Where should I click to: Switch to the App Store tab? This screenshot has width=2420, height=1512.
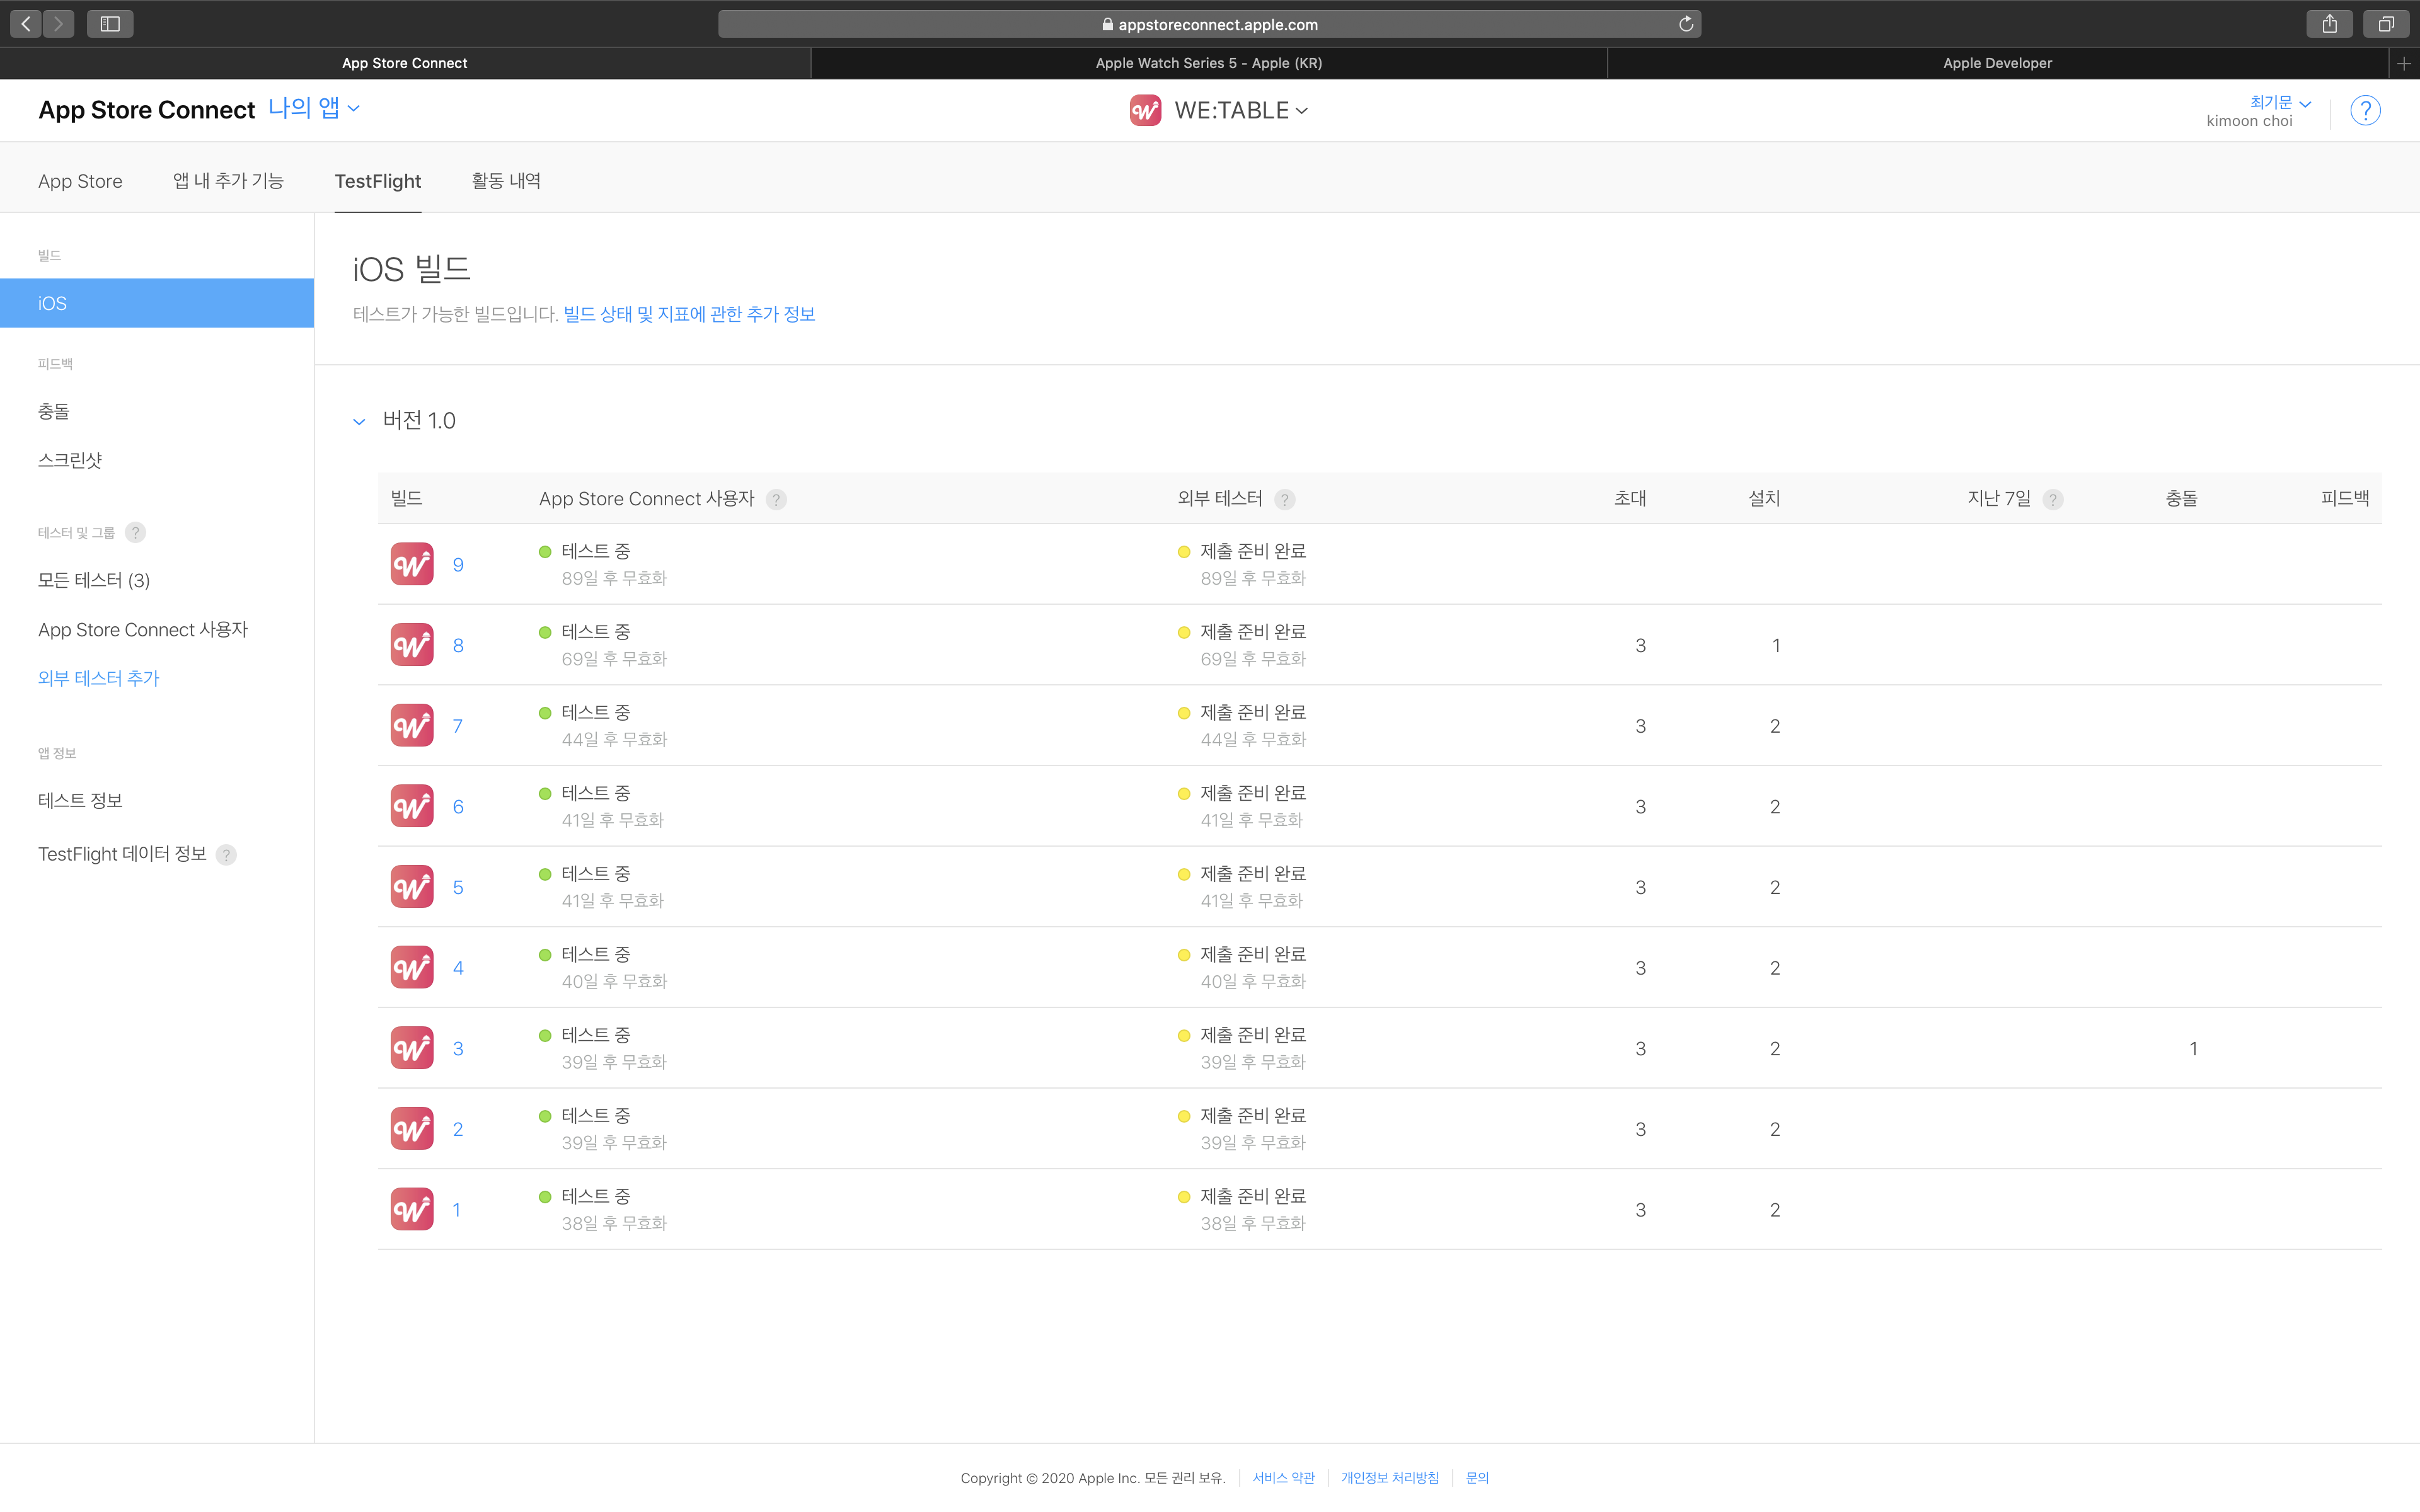(80, 181)
